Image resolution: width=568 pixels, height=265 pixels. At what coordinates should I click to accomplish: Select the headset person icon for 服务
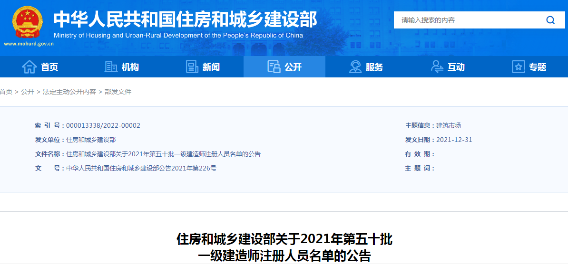(x=355, y=67)
